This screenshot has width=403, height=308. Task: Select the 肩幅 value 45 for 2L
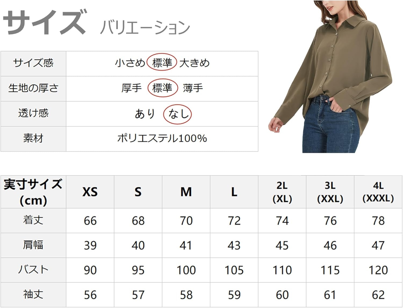(282, 246)
